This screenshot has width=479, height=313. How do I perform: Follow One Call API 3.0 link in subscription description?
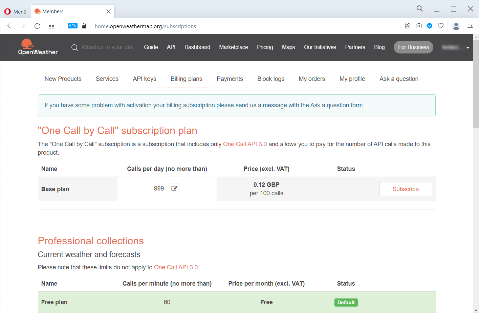click(245, 144)
